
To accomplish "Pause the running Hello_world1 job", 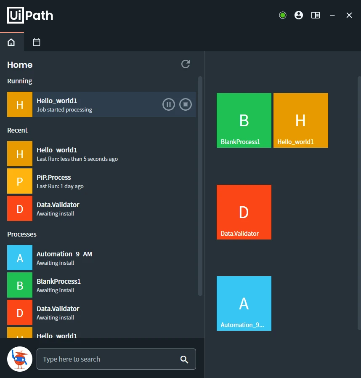I will click(x=168, y=104).
